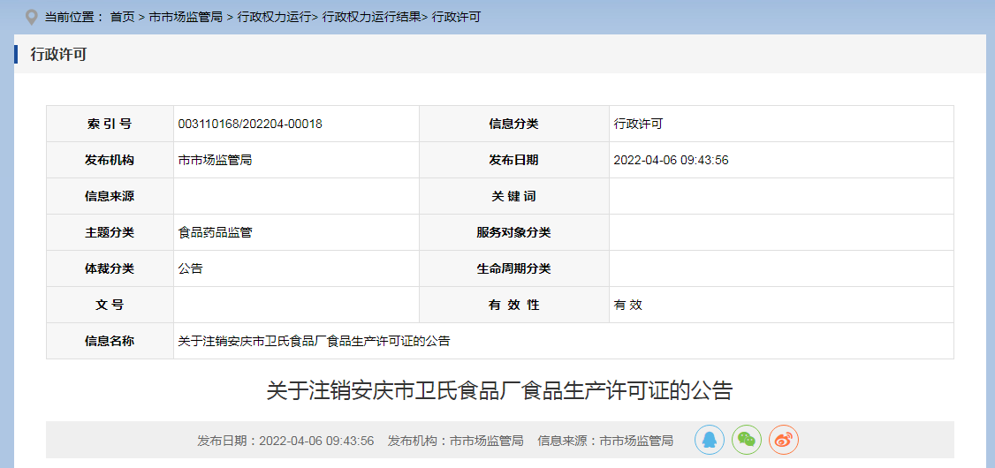Screen dimensions: 995x468
Task: Select index number 003110168/202204-00018
Action: pyautogui.click(x=250, y=125)
